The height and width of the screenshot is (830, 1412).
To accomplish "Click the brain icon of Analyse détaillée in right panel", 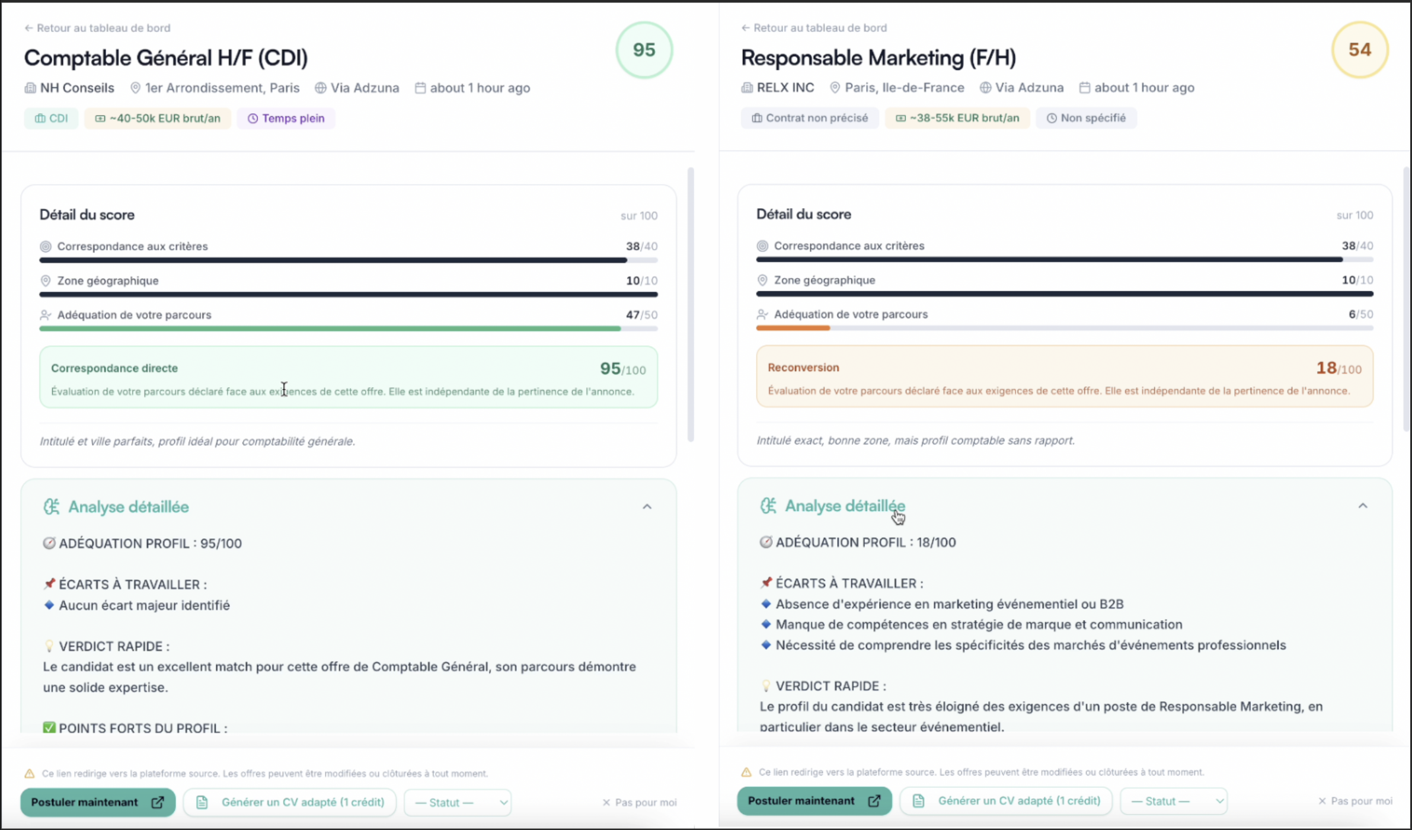I will pos(768,505).
